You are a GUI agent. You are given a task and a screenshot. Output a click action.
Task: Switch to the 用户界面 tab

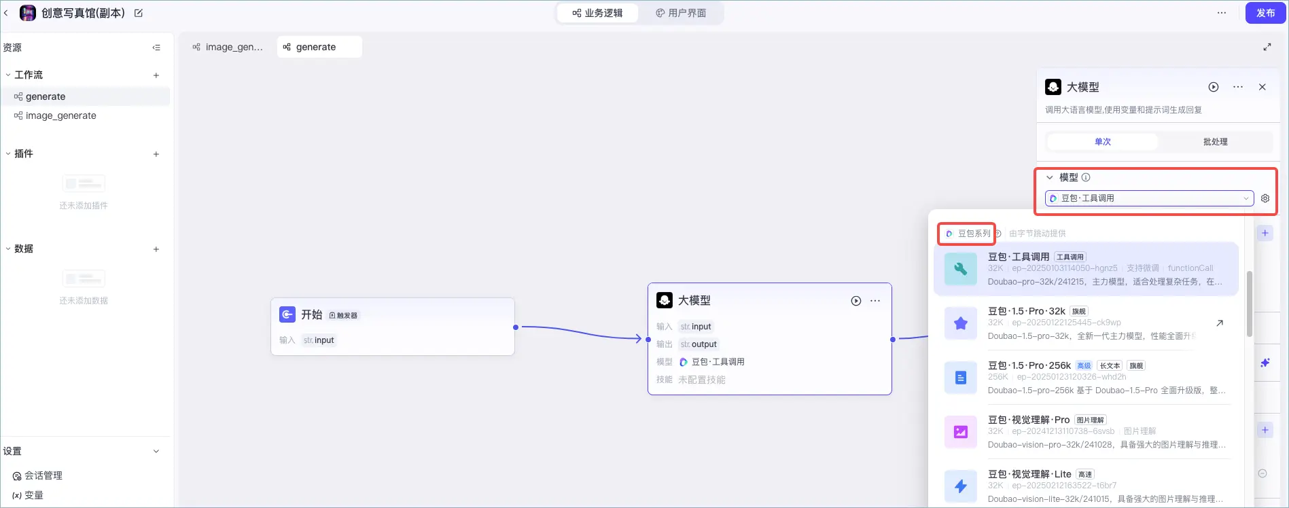680,13
